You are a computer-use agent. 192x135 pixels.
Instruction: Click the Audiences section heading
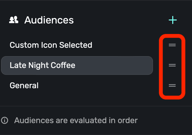[49, 20]
